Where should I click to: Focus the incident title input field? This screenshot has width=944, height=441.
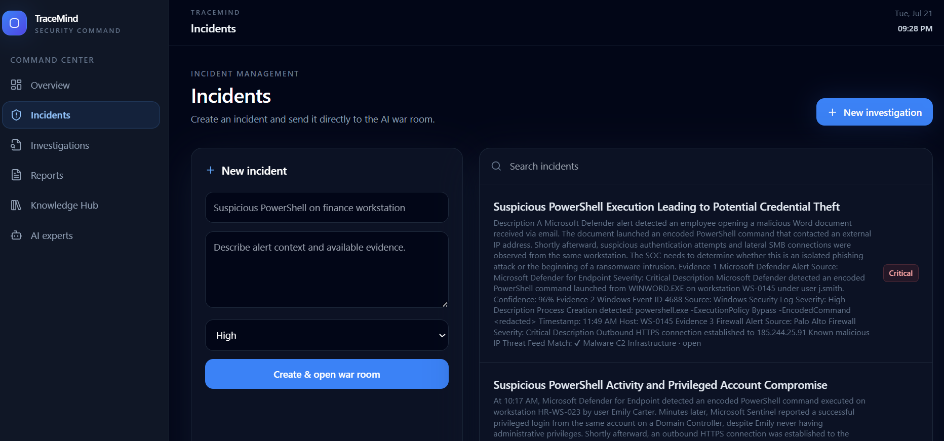327,208
